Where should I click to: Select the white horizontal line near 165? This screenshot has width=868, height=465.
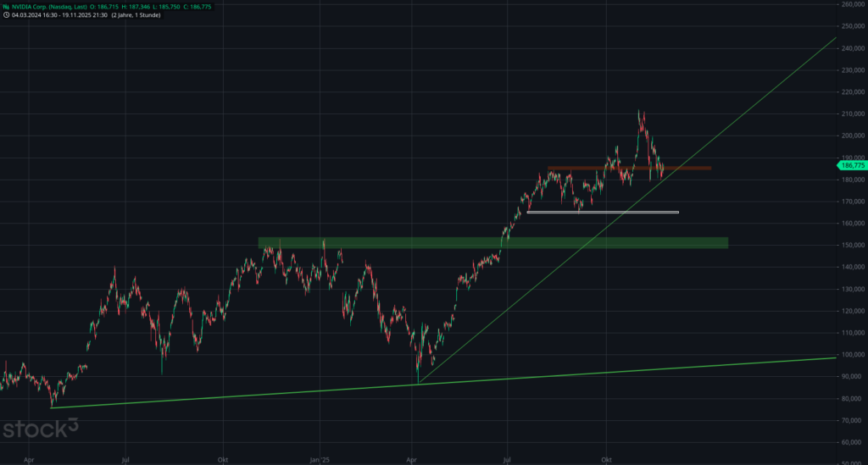pos(602,212)
